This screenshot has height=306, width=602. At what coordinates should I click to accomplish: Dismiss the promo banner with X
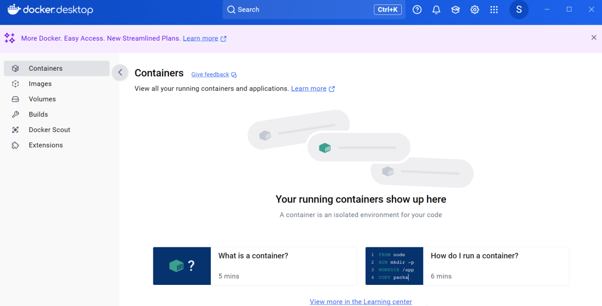(594, 37)
